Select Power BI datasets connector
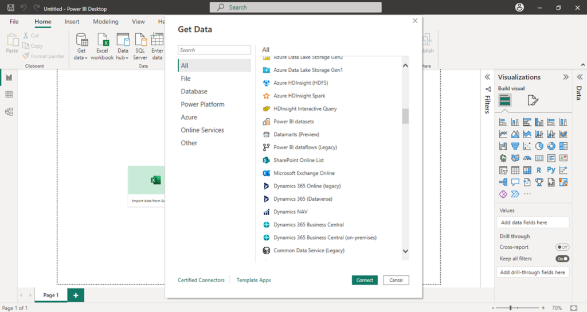The width and height of the screenshot is (587, 312). (x=293, y=122)
